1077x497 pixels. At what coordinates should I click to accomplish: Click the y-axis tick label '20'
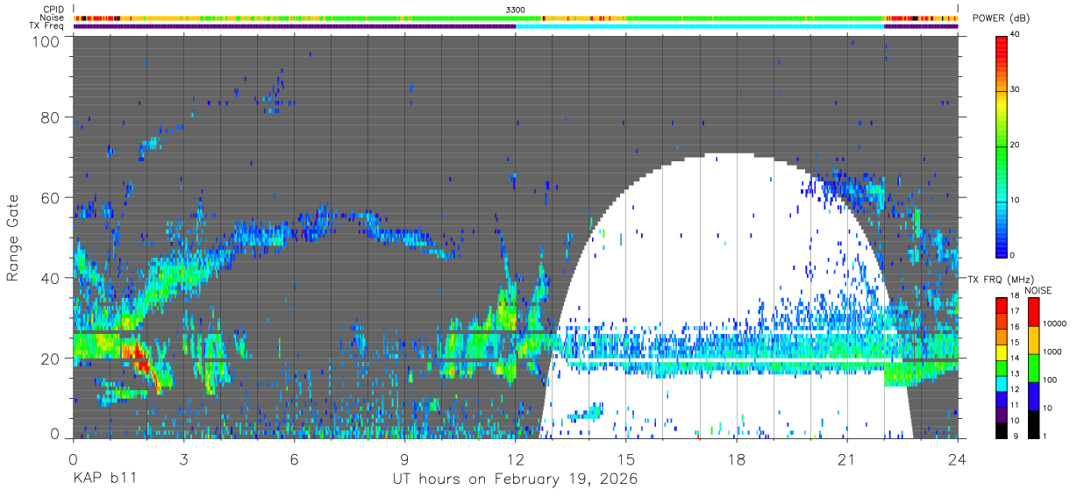[49, 359]
